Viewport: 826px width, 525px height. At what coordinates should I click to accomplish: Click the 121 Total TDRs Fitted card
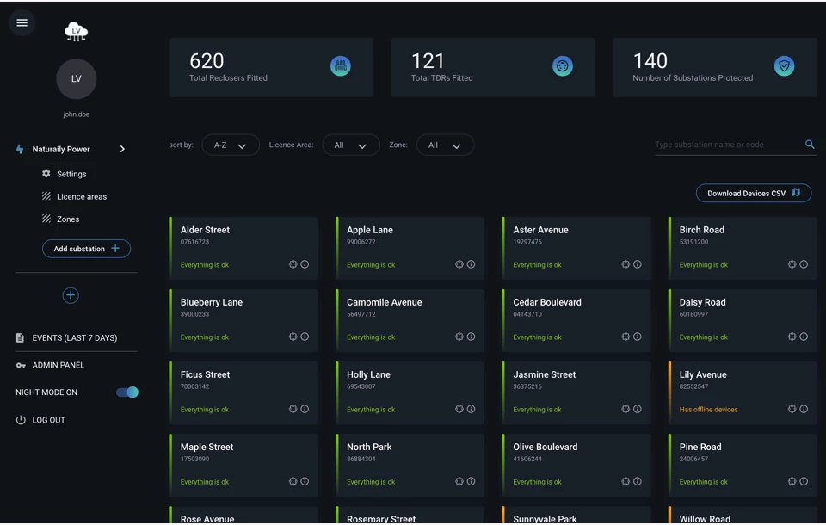click(x=492, y=67)
